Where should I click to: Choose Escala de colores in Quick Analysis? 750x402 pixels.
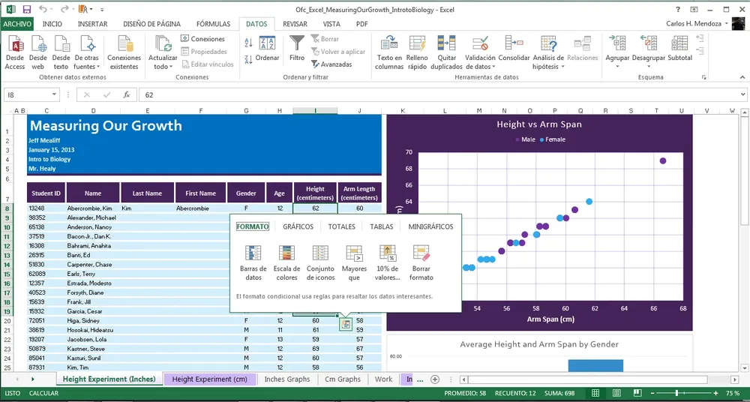pyautogui.click(x=286, y=262)
